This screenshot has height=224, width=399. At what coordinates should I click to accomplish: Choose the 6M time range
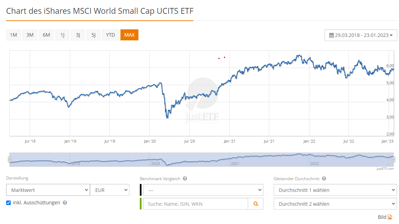click(46, 35)
